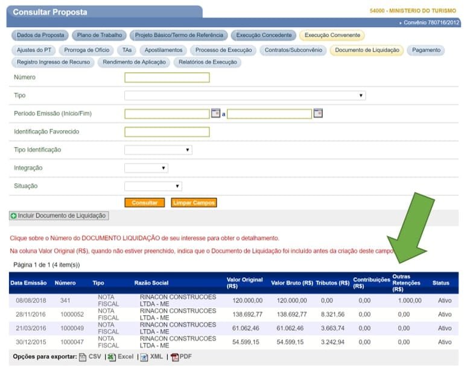Click the Excel export link text
This screenshot has width=467, height=370.
point(125,357)
